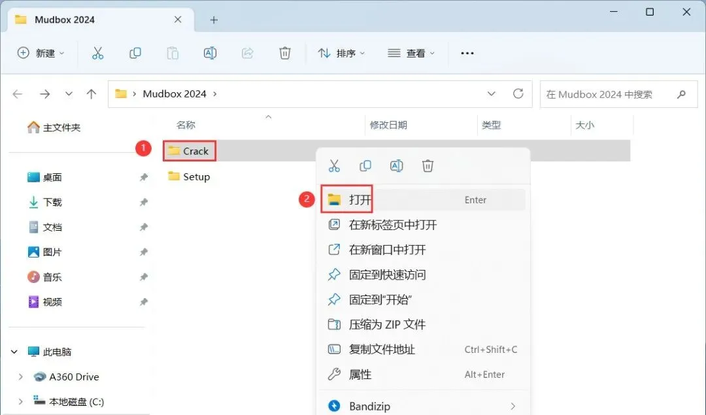The width and height of the screenshot is (706, 415).
Task: Expand the address bar history dropdown
Action: coord(491,93)
